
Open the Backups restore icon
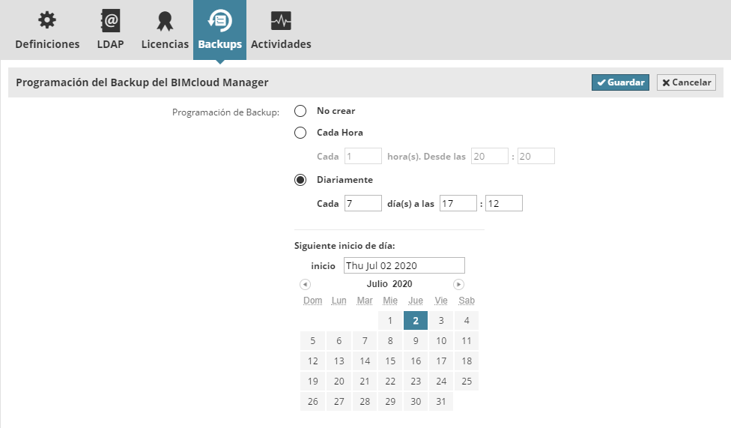point(219,21)
